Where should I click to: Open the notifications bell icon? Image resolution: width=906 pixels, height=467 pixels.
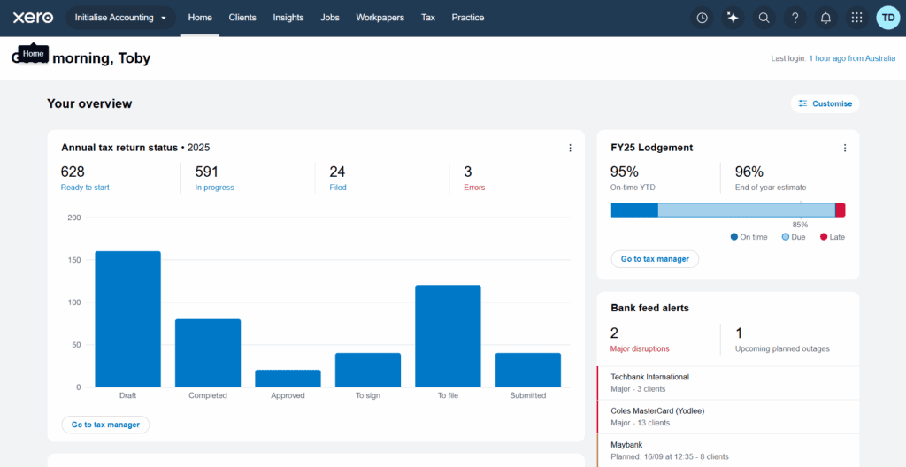pos(825,18)
